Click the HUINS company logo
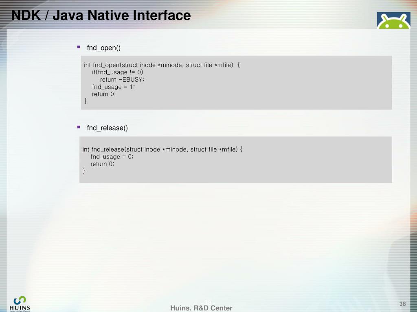 (x=20, y=303)
